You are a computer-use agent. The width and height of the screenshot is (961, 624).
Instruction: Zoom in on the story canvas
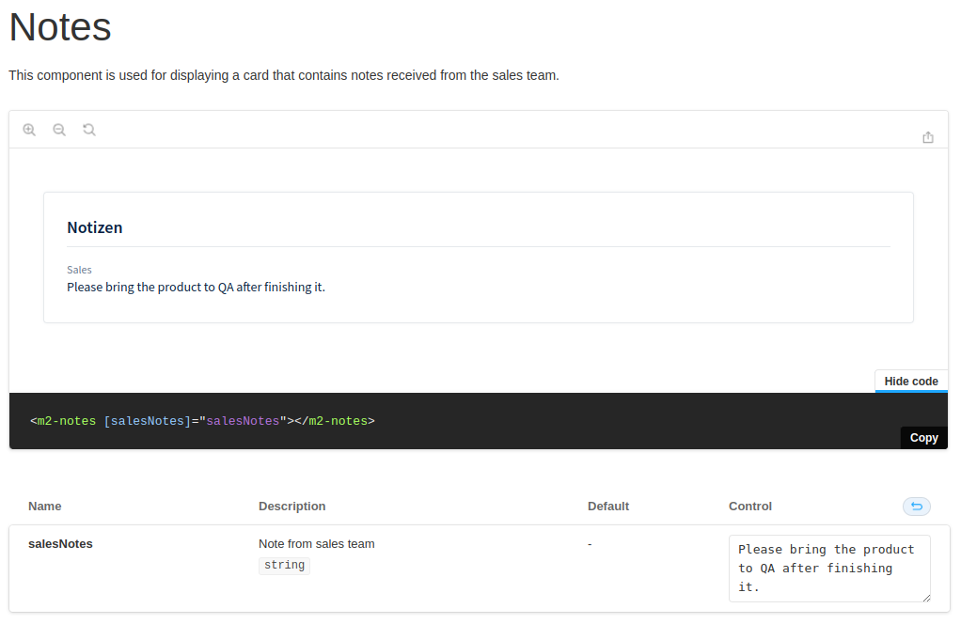29,129
